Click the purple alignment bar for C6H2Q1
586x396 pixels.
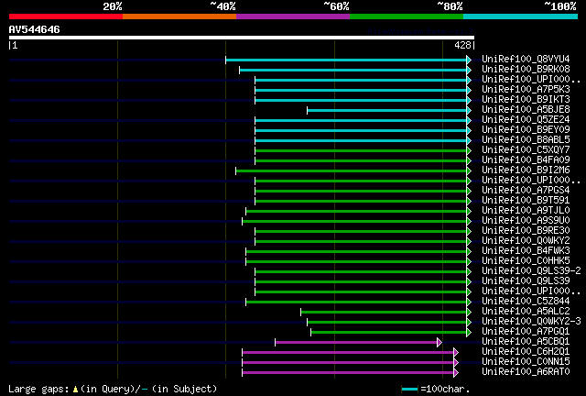click(348, 353)
